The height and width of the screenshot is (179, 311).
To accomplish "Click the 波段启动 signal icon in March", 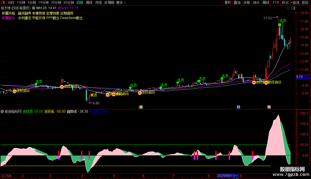I will tap(62, 87).
